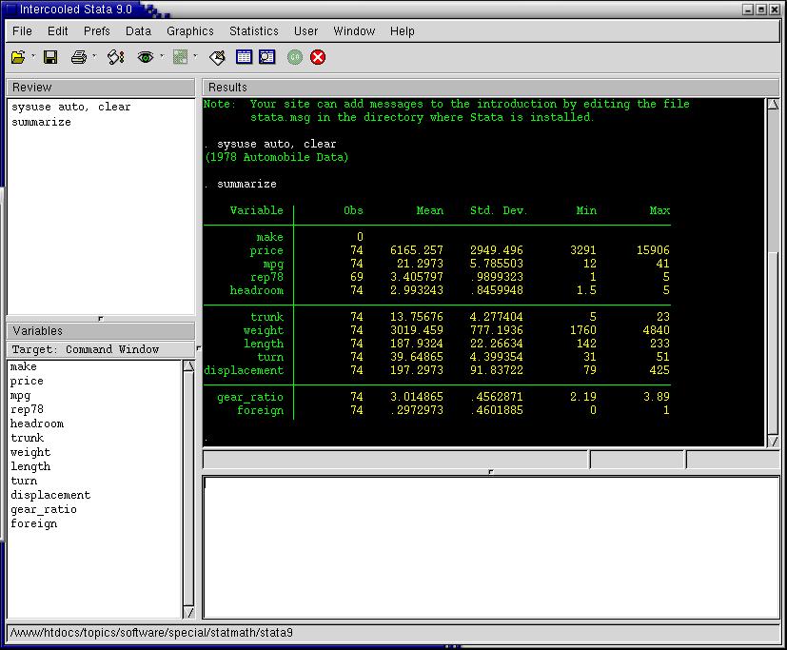Click the rep78 observation count 69
Screen dimensions: 787x650
(356, 277)
